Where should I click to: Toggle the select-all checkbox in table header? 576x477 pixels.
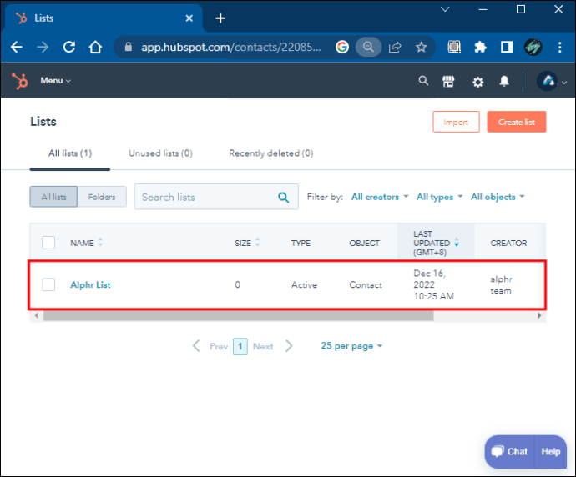48,243
